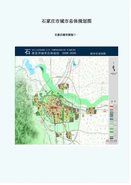Click the map header text SHIJIAZHUANG CITY COMPREHENSIVE PLANNING
The height and width of the screenshot is (185, 131).
[54, 50]
